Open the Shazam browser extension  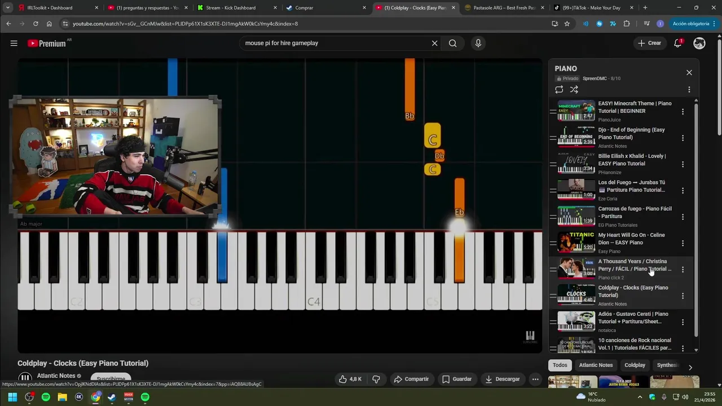click(x=599, y=24)
